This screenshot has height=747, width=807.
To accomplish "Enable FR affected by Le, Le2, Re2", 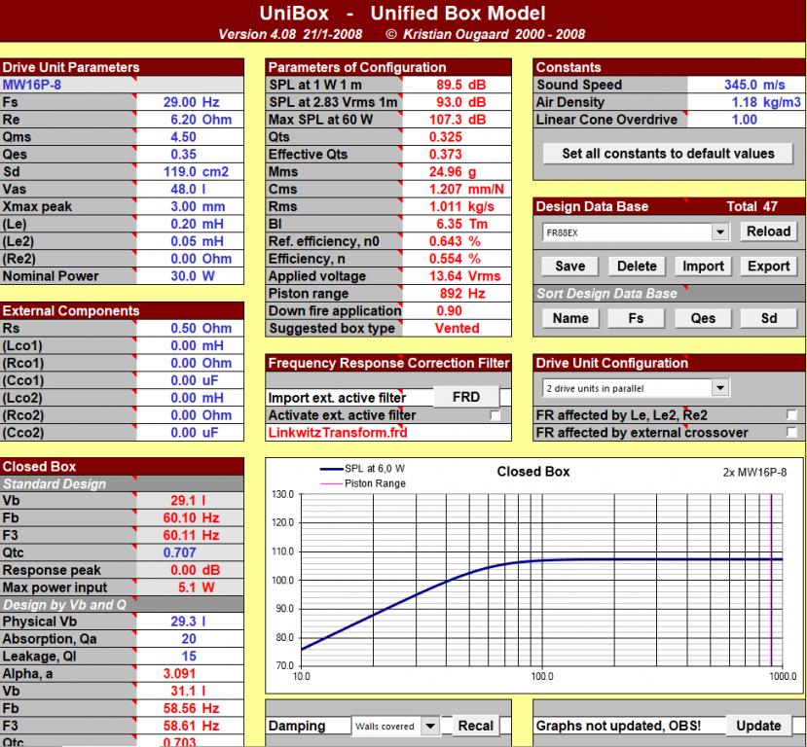I will tap(791, 415).
